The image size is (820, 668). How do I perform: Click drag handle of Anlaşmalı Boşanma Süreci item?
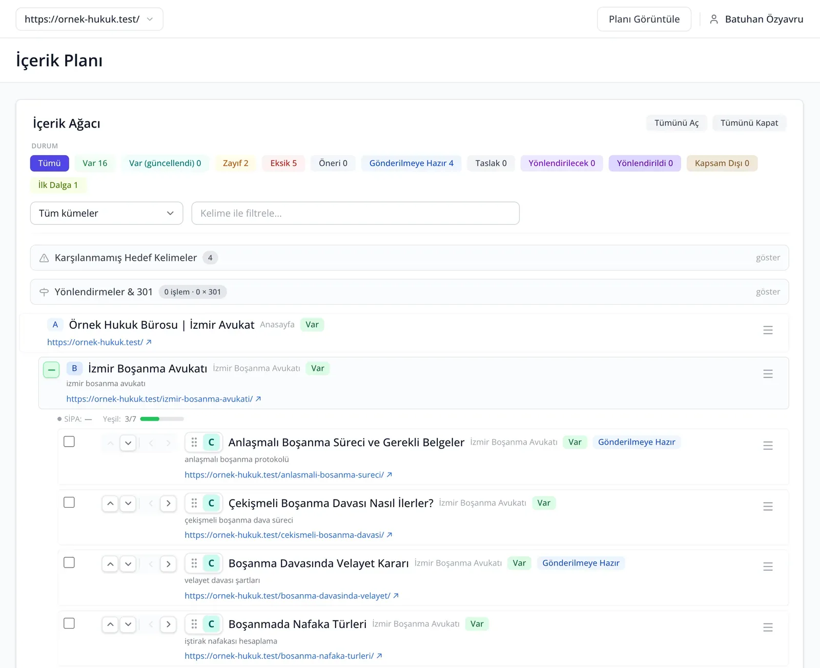pos(194,442)
